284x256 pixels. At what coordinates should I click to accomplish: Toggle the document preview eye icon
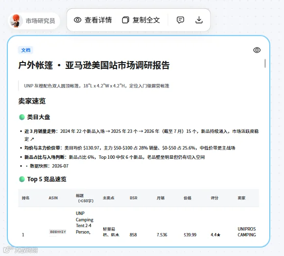point(257,50)
